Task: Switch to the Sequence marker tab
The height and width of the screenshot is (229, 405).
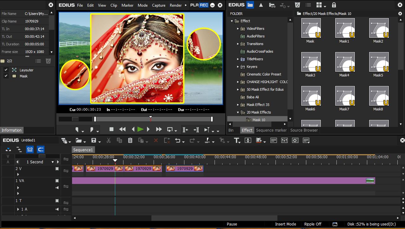Action: pos(271,130)
